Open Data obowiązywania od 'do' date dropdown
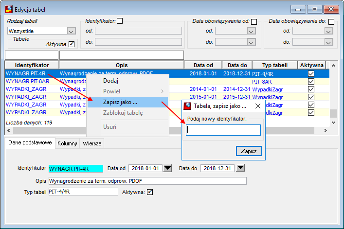 pos(251,42)
